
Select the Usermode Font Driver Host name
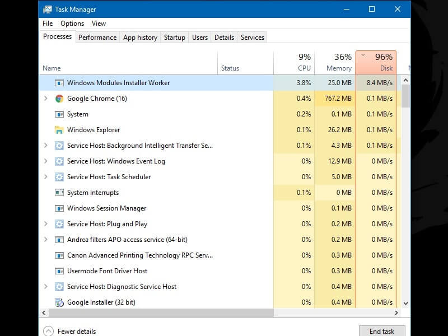click(x=107, y=271)
